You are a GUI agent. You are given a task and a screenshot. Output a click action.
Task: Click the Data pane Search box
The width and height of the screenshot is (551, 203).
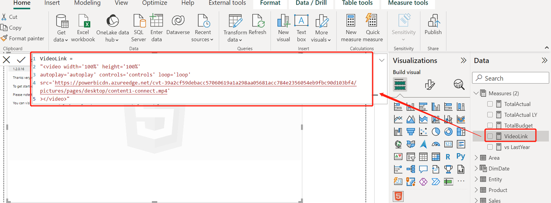[x=510, y=78]
